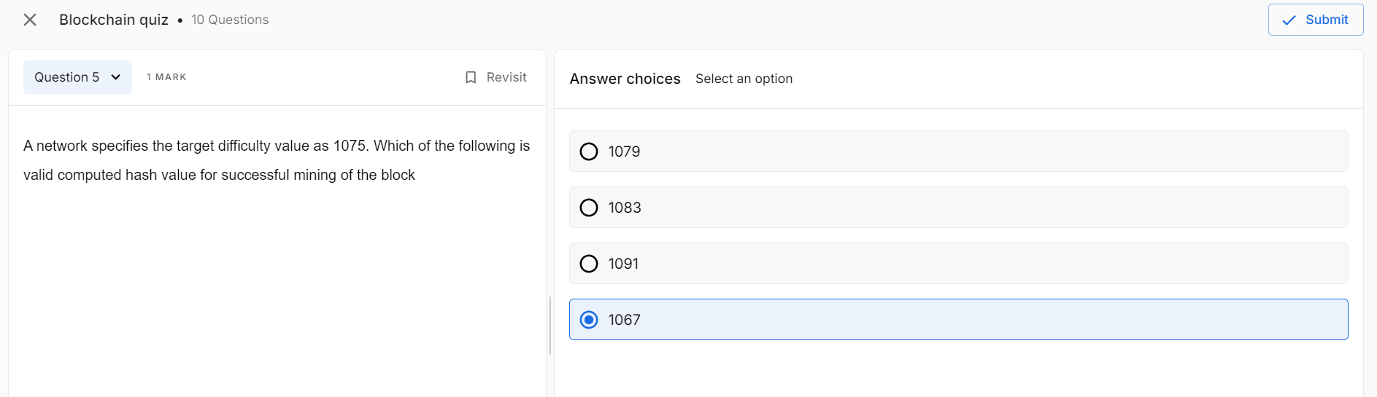Click the question text about target difficulty
This screenshot has height=397, width=1377.
(x=277, y=160)
